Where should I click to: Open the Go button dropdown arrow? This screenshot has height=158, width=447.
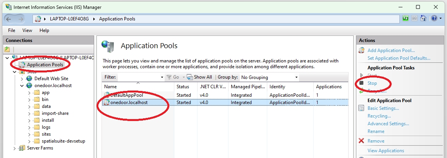coord(184,77)
